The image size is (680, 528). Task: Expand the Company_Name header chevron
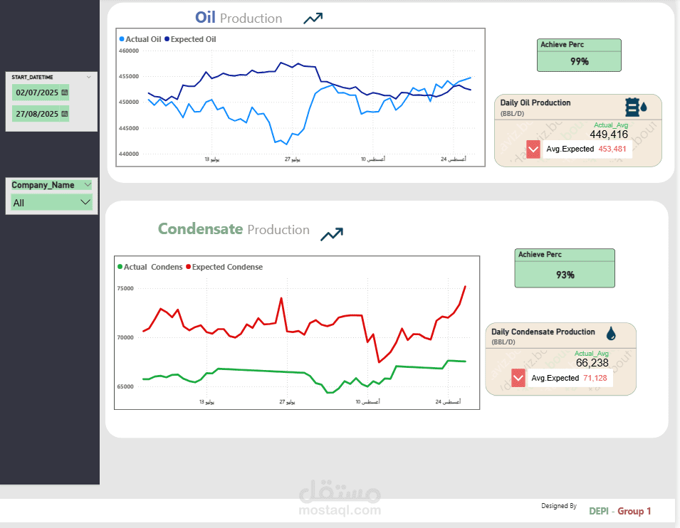pos(88,184)
